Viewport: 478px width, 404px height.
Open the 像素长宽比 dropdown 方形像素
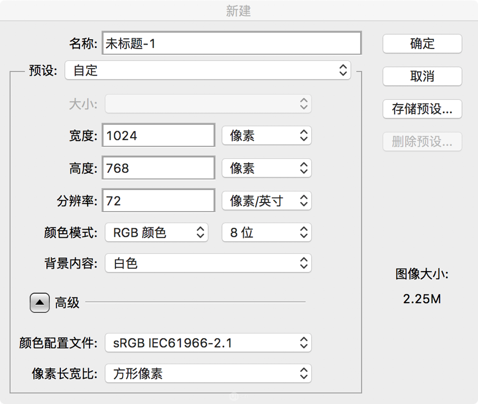point(208,373)
